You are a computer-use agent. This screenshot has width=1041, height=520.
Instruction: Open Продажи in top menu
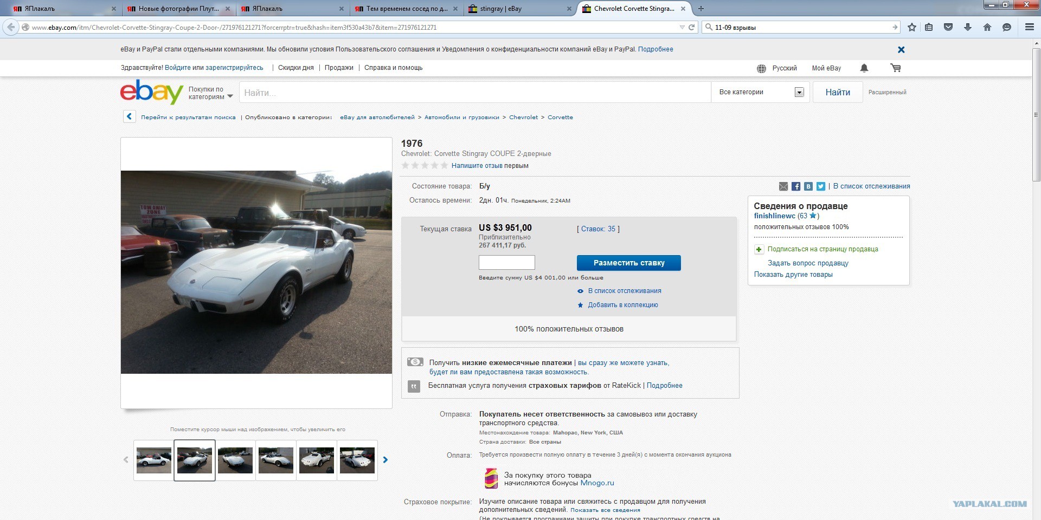[x=339, y=68]
